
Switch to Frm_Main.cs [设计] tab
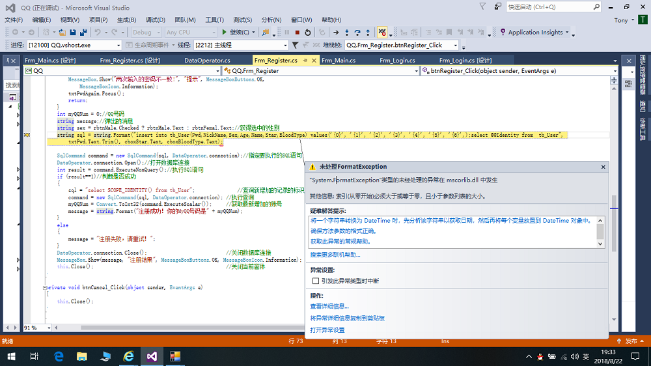[x=50, y=61]
